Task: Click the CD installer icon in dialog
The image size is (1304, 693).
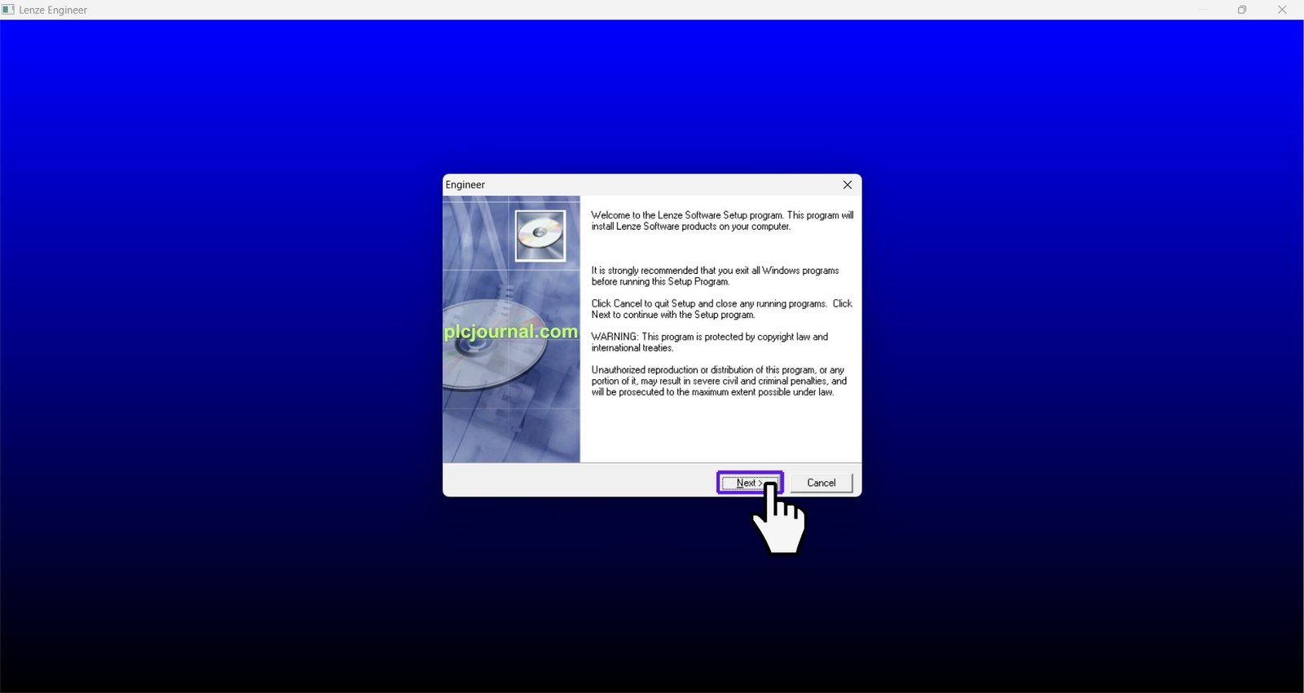Action: pyautogui.click(x=540, y=236)
